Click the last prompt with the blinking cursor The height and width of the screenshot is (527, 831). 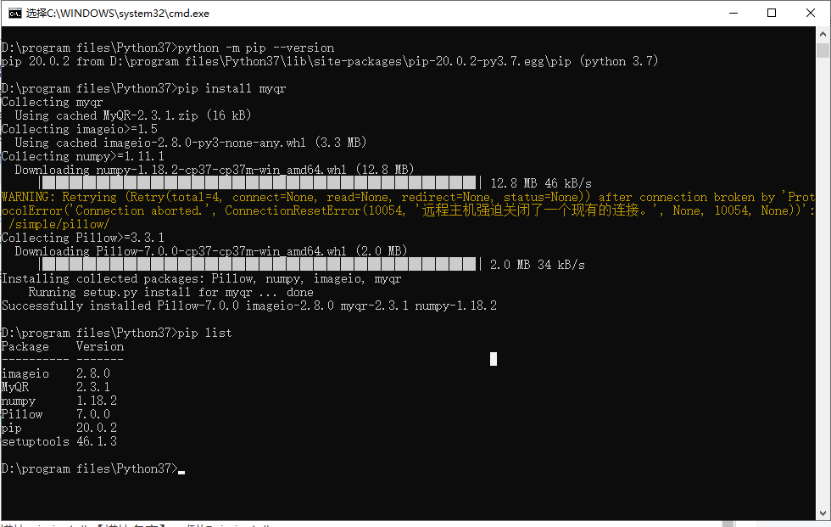point(92,468)
